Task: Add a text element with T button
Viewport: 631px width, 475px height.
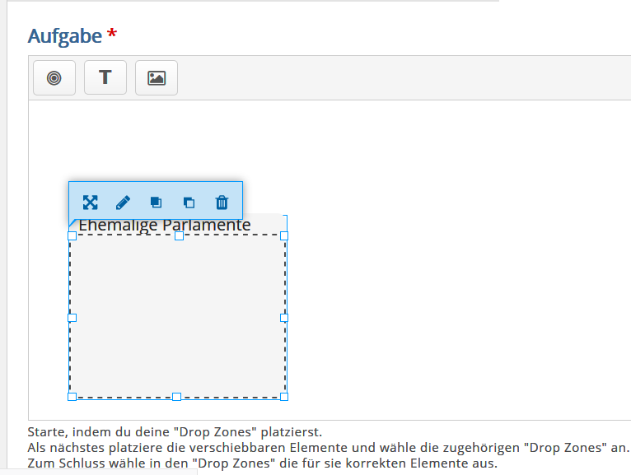Action: pos(105,77)
